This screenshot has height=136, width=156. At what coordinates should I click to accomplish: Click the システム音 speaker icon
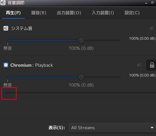tap(6, 28)
